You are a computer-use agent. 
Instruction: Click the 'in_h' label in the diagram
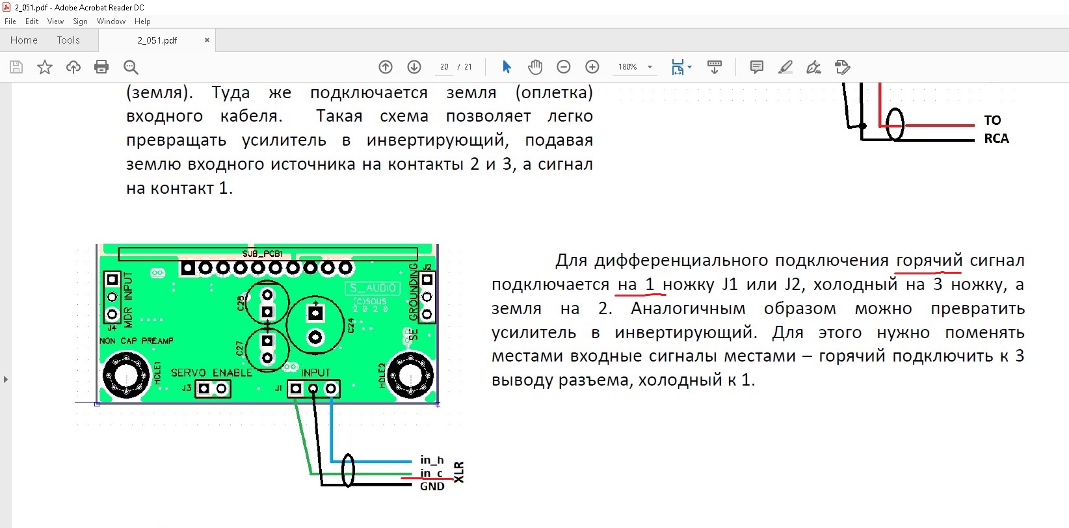(432, 460)
